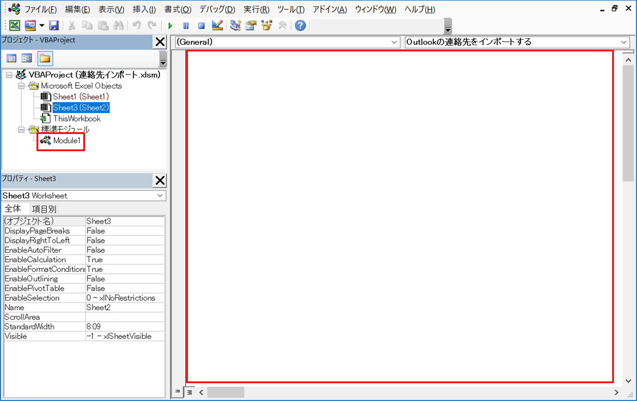Viewport: 637px width, 401px height.
Task: Switch to the 項目別 properties tab
Action: pyautogui.click(x=44, y=209)
